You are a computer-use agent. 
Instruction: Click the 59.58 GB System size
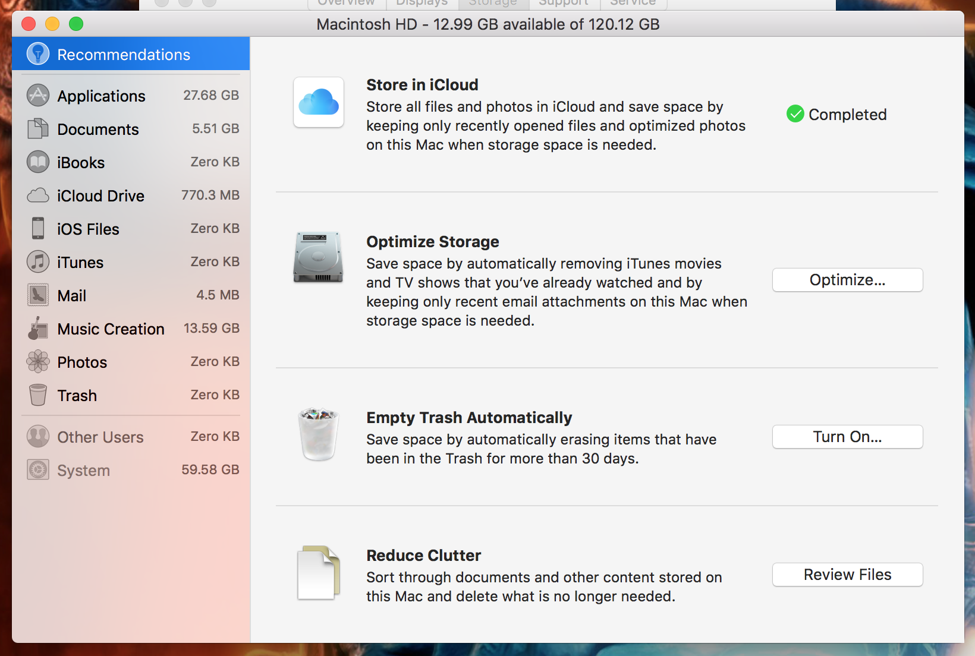[x=210, y=469]
